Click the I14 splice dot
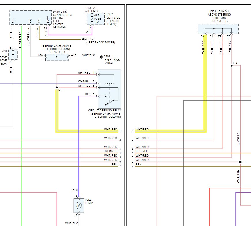 231,65
